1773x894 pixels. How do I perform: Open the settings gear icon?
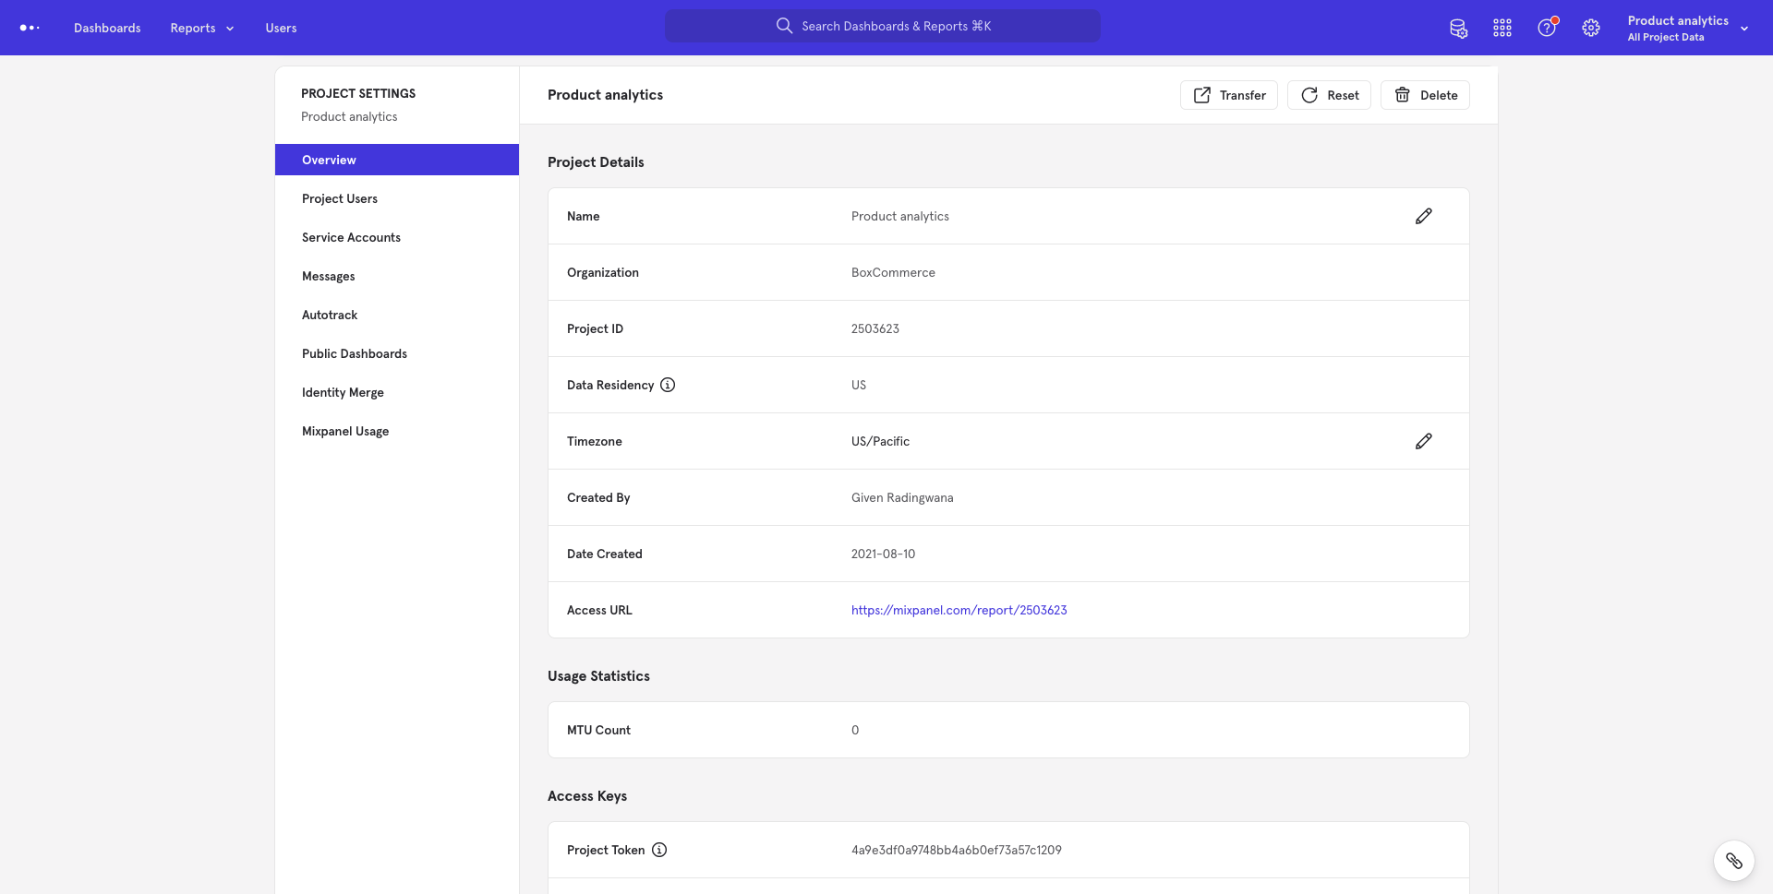(x=1590, y=28)
